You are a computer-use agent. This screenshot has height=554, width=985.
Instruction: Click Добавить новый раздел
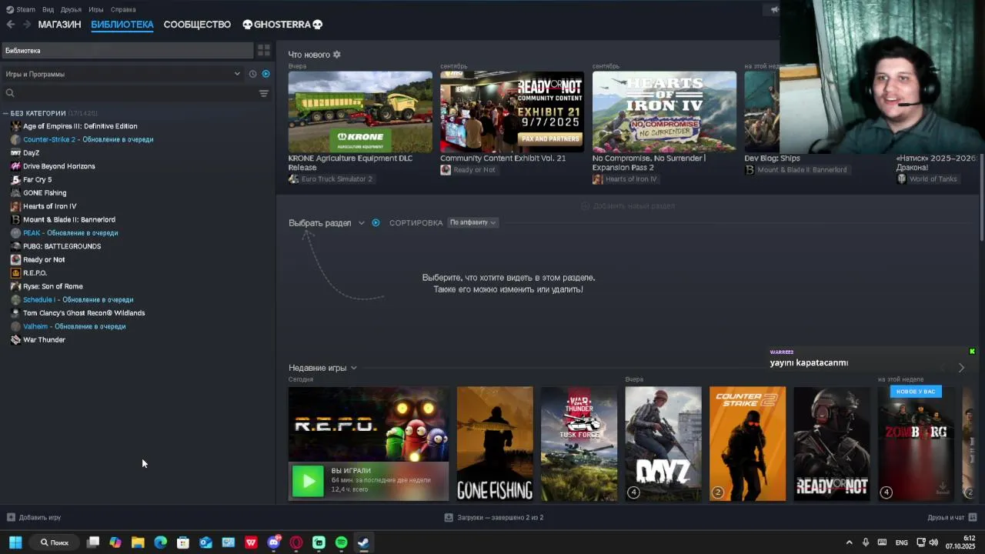(628, 205)
